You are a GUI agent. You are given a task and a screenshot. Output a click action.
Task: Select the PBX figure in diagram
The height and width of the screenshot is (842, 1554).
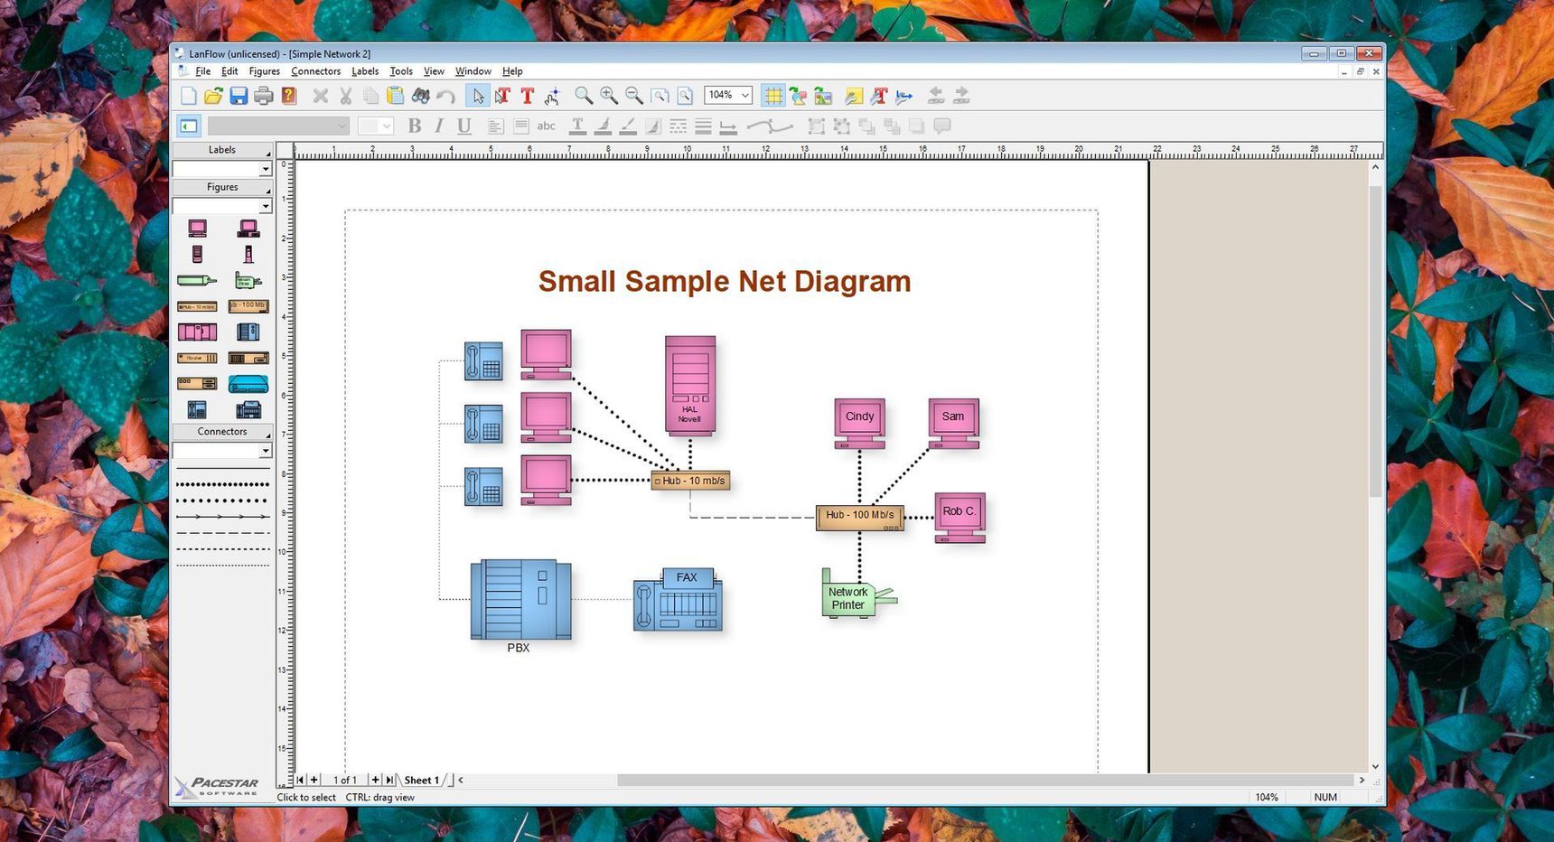(x=520, y=600)
